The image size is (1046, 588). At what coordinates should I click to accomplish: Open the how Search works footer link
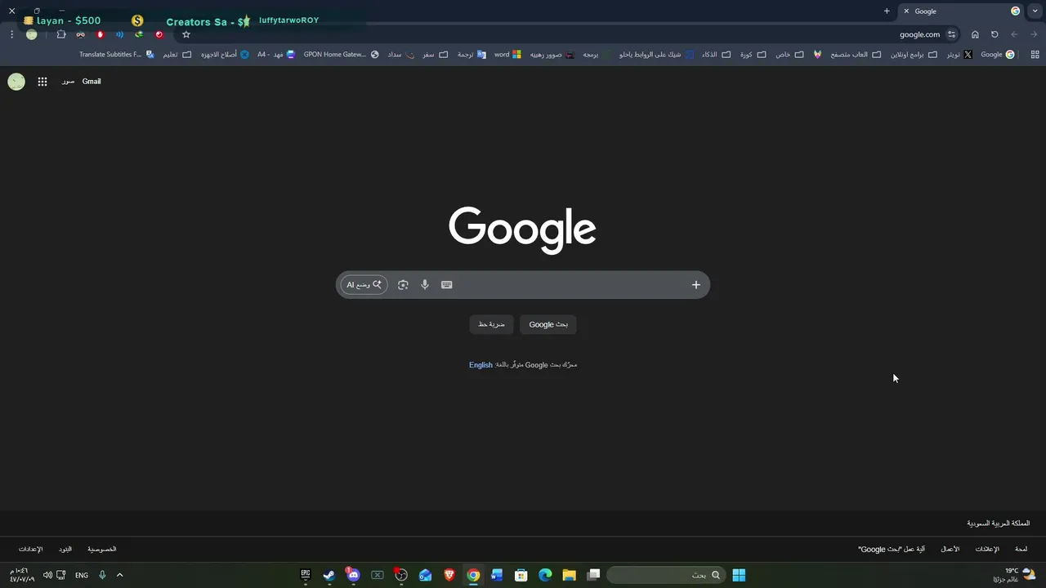(892, 549)
